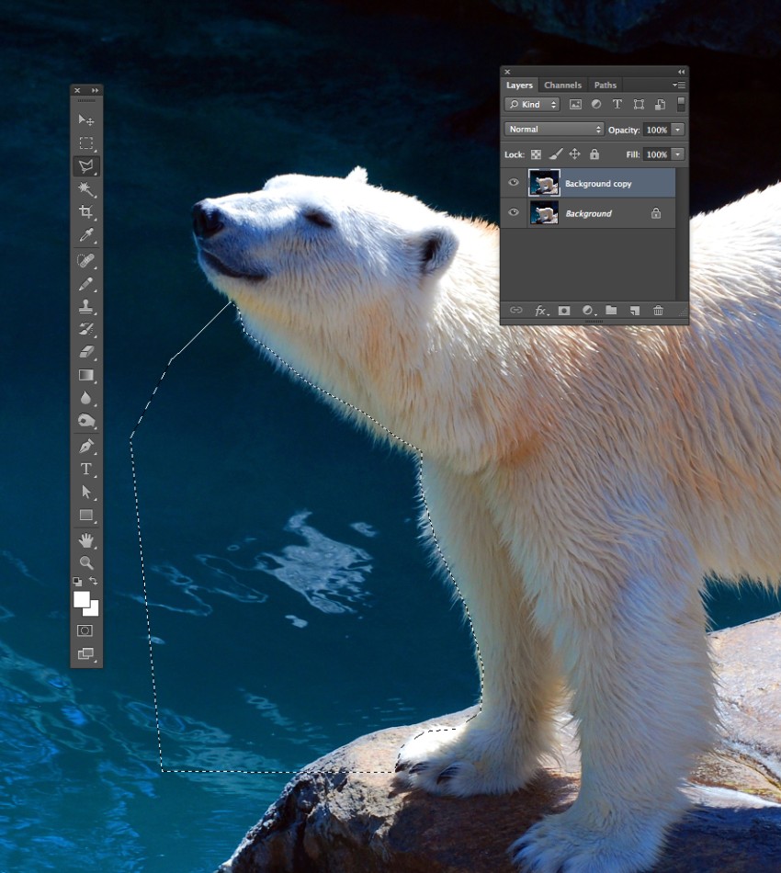Select the Rectangular Marquee tool
This screenshot has width=781, height=873.
pyautogui.click(x=85, y=143)
